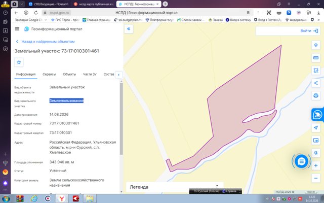Switch to the Входящие Почта browser tab

click(x=49, y=4)
